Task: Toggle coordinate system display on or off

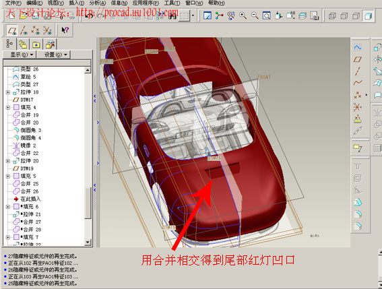Action: point(48,30)
